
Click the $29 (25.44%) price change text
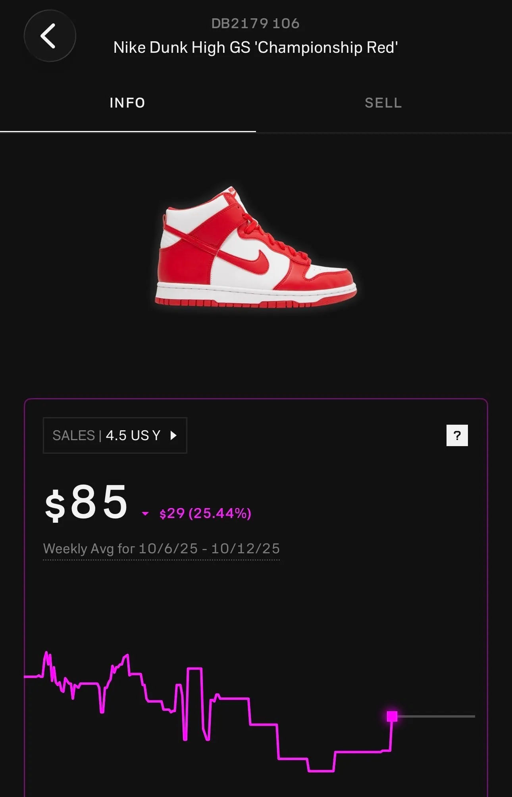pos(205,513)
